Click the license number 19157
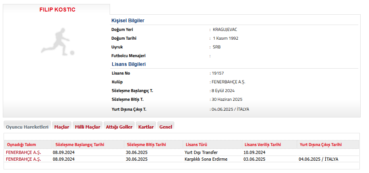The width and height of the screenshot is (369, 173). [218, 73]
